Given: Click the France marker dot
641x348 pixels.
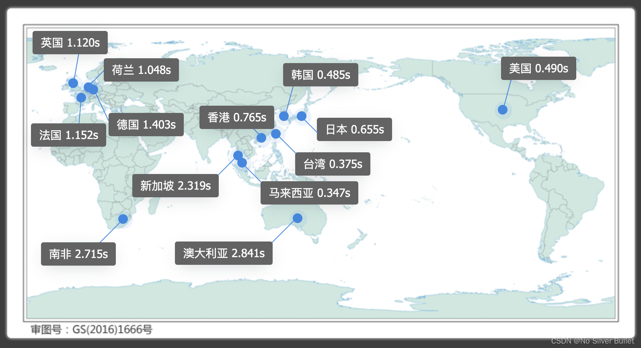Looking at the screenshot, I should click(x=81, y=98).
